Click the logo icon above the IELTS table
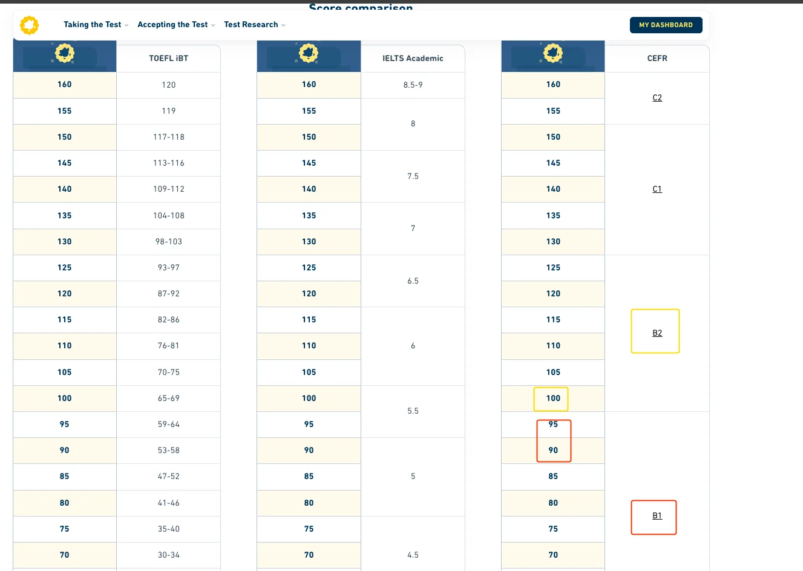The width and height of the screenshot is (803, 571). point(309,53)
